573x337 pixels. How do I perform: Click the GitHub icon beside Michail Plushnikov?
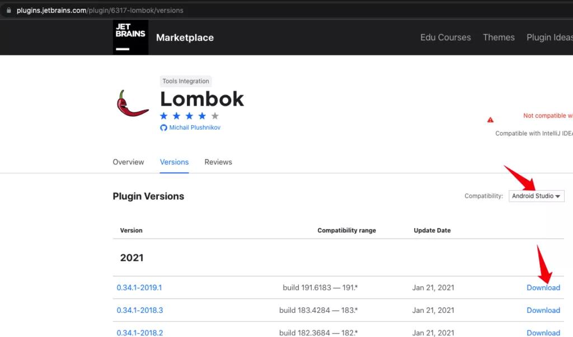(x=163, y=127)
